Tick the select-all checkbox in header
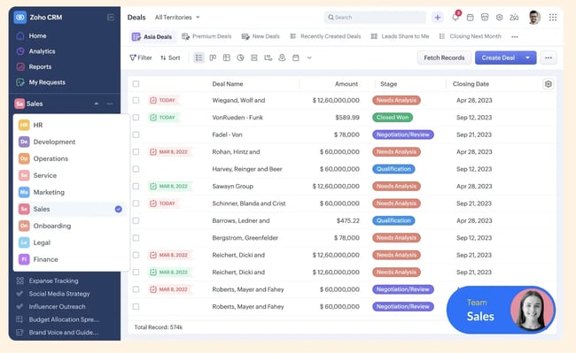The image size is (576, 353). click(x=136, y=84)
